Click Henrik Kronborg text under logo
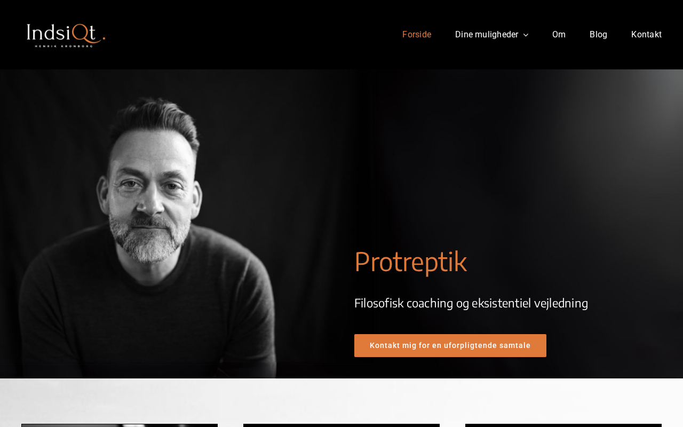The height and width of the screenshot is (427, 683). (63, 46)
